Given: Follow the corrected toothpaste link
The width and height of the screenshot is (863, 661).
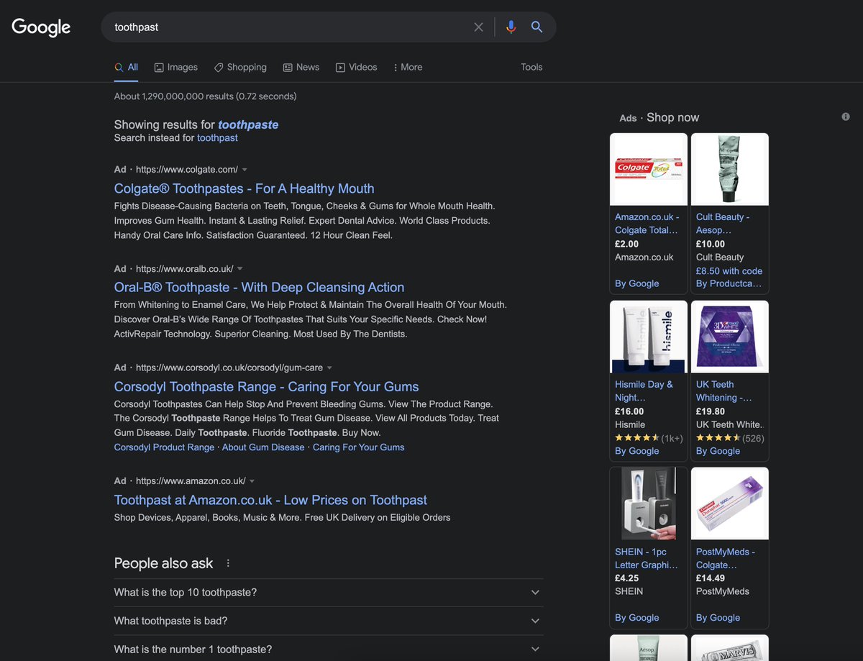Looking at the screenshot, I should coord(248,124).
